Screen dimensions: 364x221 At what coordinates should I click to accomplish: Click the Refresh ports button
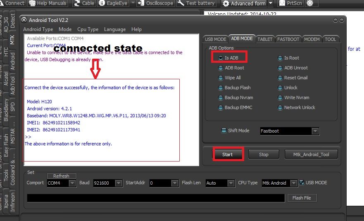click(62, 176)
